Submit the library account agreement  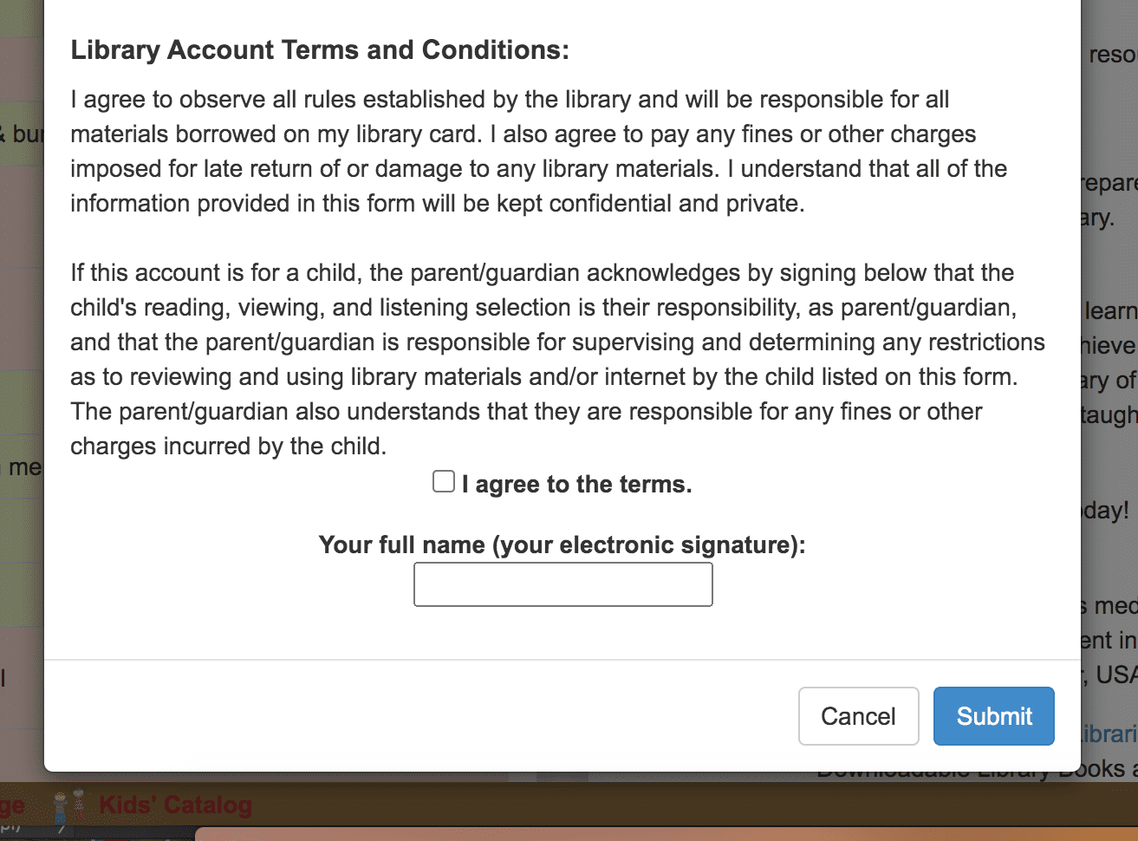click(994, 716)
